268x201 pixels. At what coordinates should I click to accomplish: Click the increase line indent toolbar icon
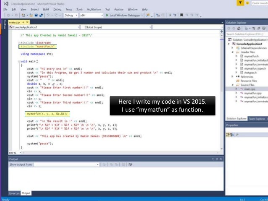point(174,15)
